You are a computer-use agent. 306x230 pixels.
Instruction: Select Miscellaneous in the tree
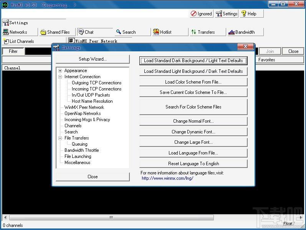pyautogui.click(x=78, y=163)
